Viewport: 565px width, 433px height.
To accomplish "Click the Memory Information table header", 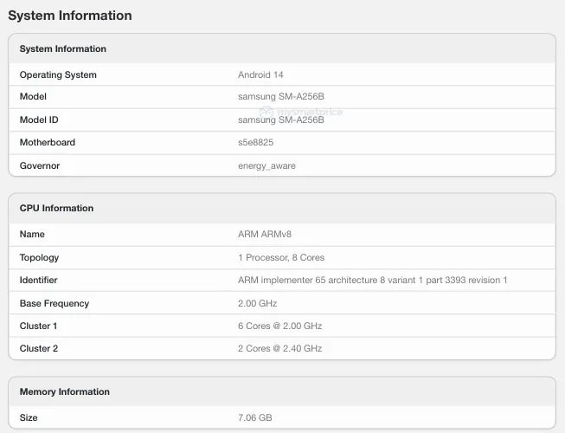I will [x=65, y=392].
